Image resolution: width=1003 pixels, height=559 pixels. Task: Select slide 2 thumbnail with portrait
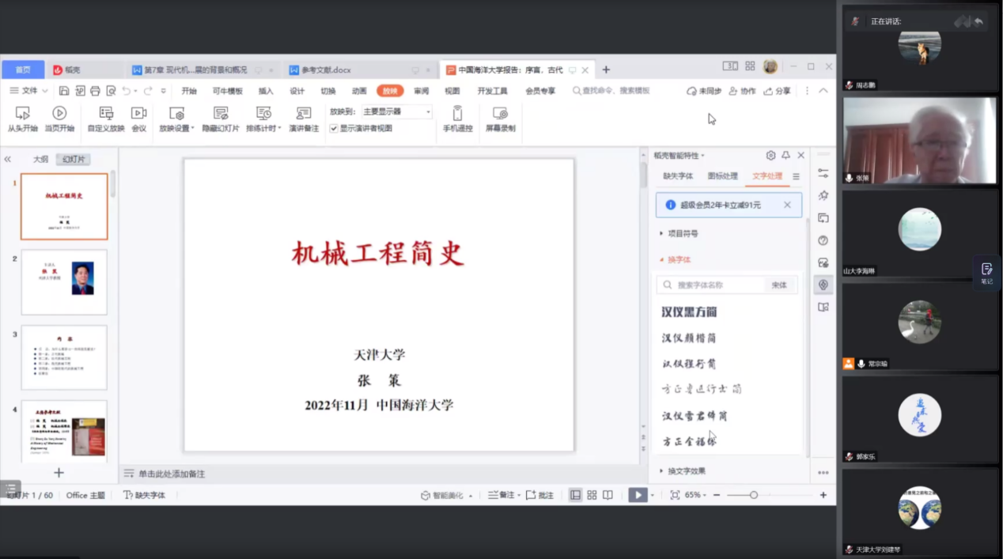click(64, 282)
